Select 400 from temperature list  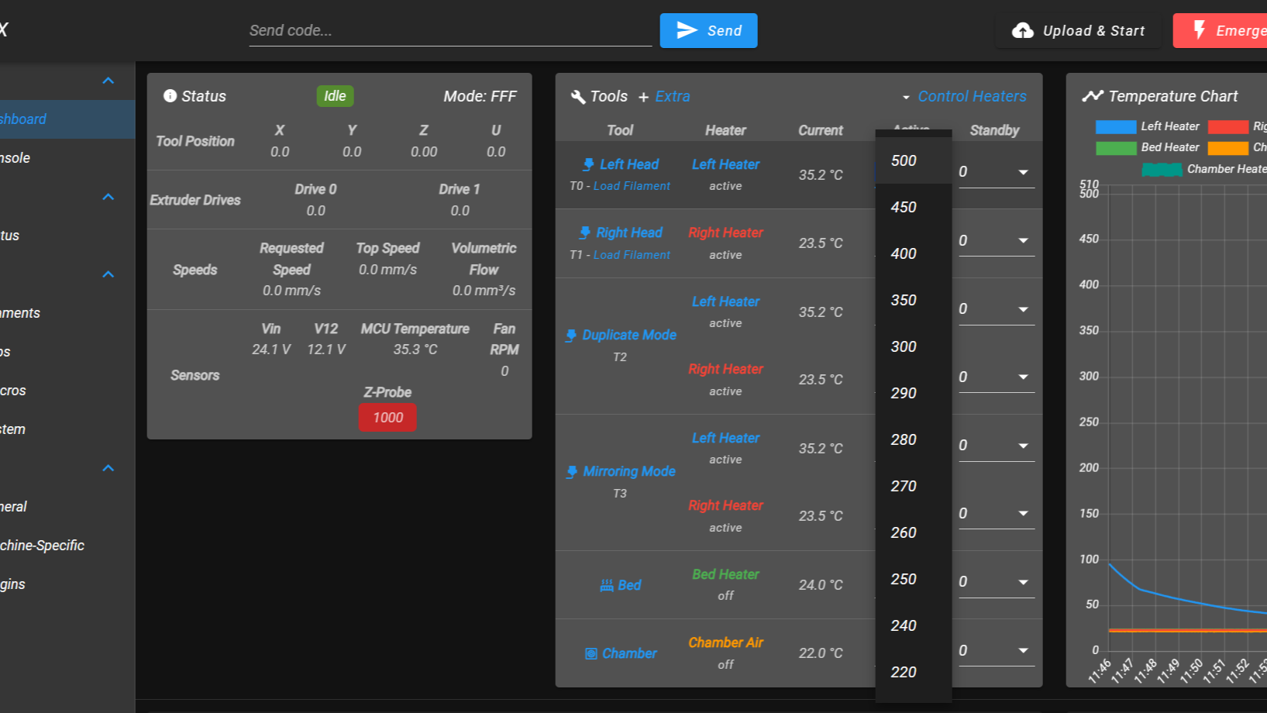point(914,253)
